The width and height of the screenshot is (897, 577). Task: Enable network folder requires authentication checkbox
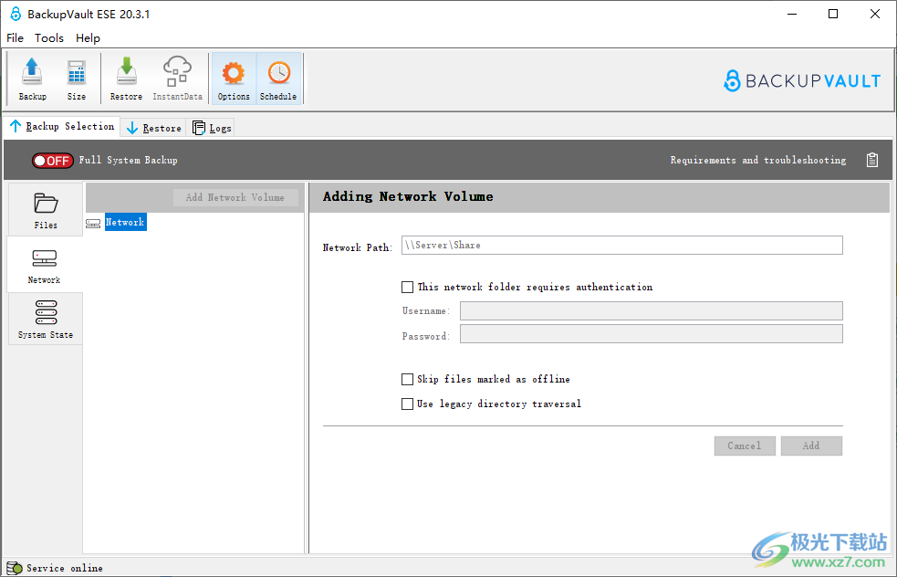pyautogui.click(x=408, y=287)
